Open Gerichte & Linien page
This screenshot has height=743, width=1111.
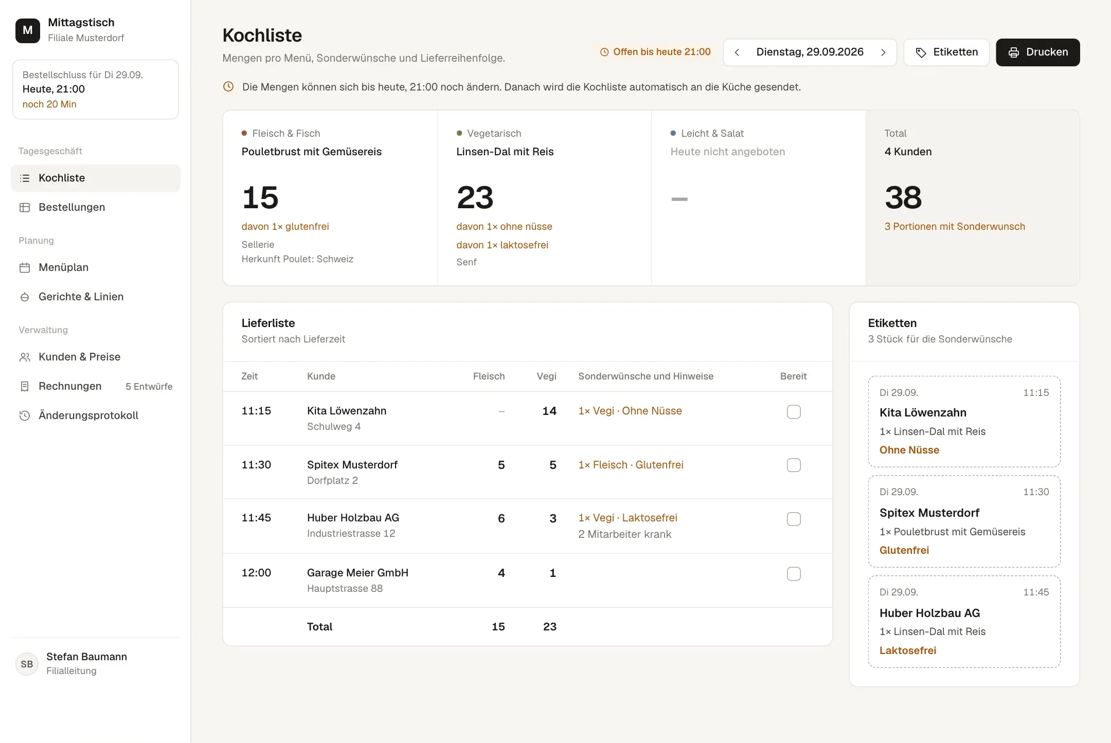[96, 297]
